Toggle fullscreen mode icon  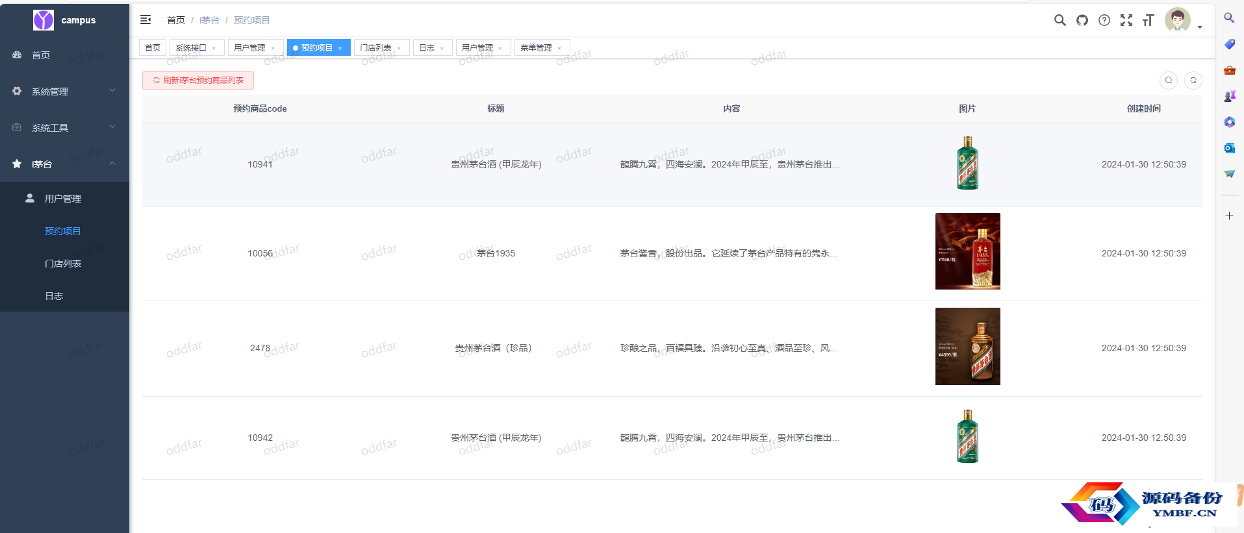pos(1126,20)
